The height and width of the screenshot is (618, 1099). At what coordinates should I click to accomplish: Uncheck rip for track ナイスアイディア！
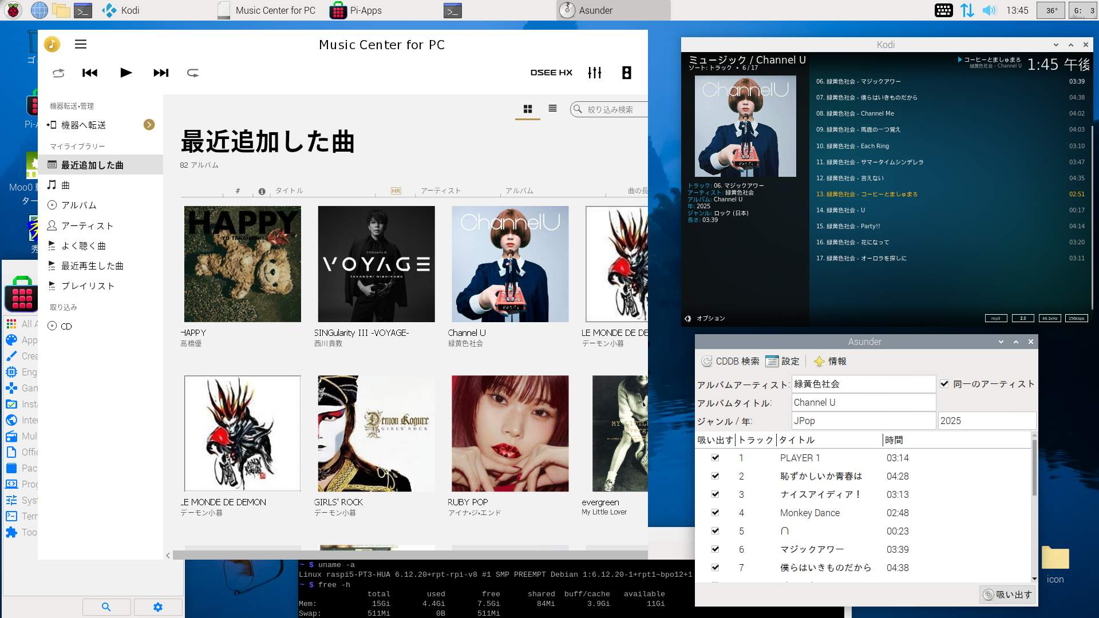[715, 494]
